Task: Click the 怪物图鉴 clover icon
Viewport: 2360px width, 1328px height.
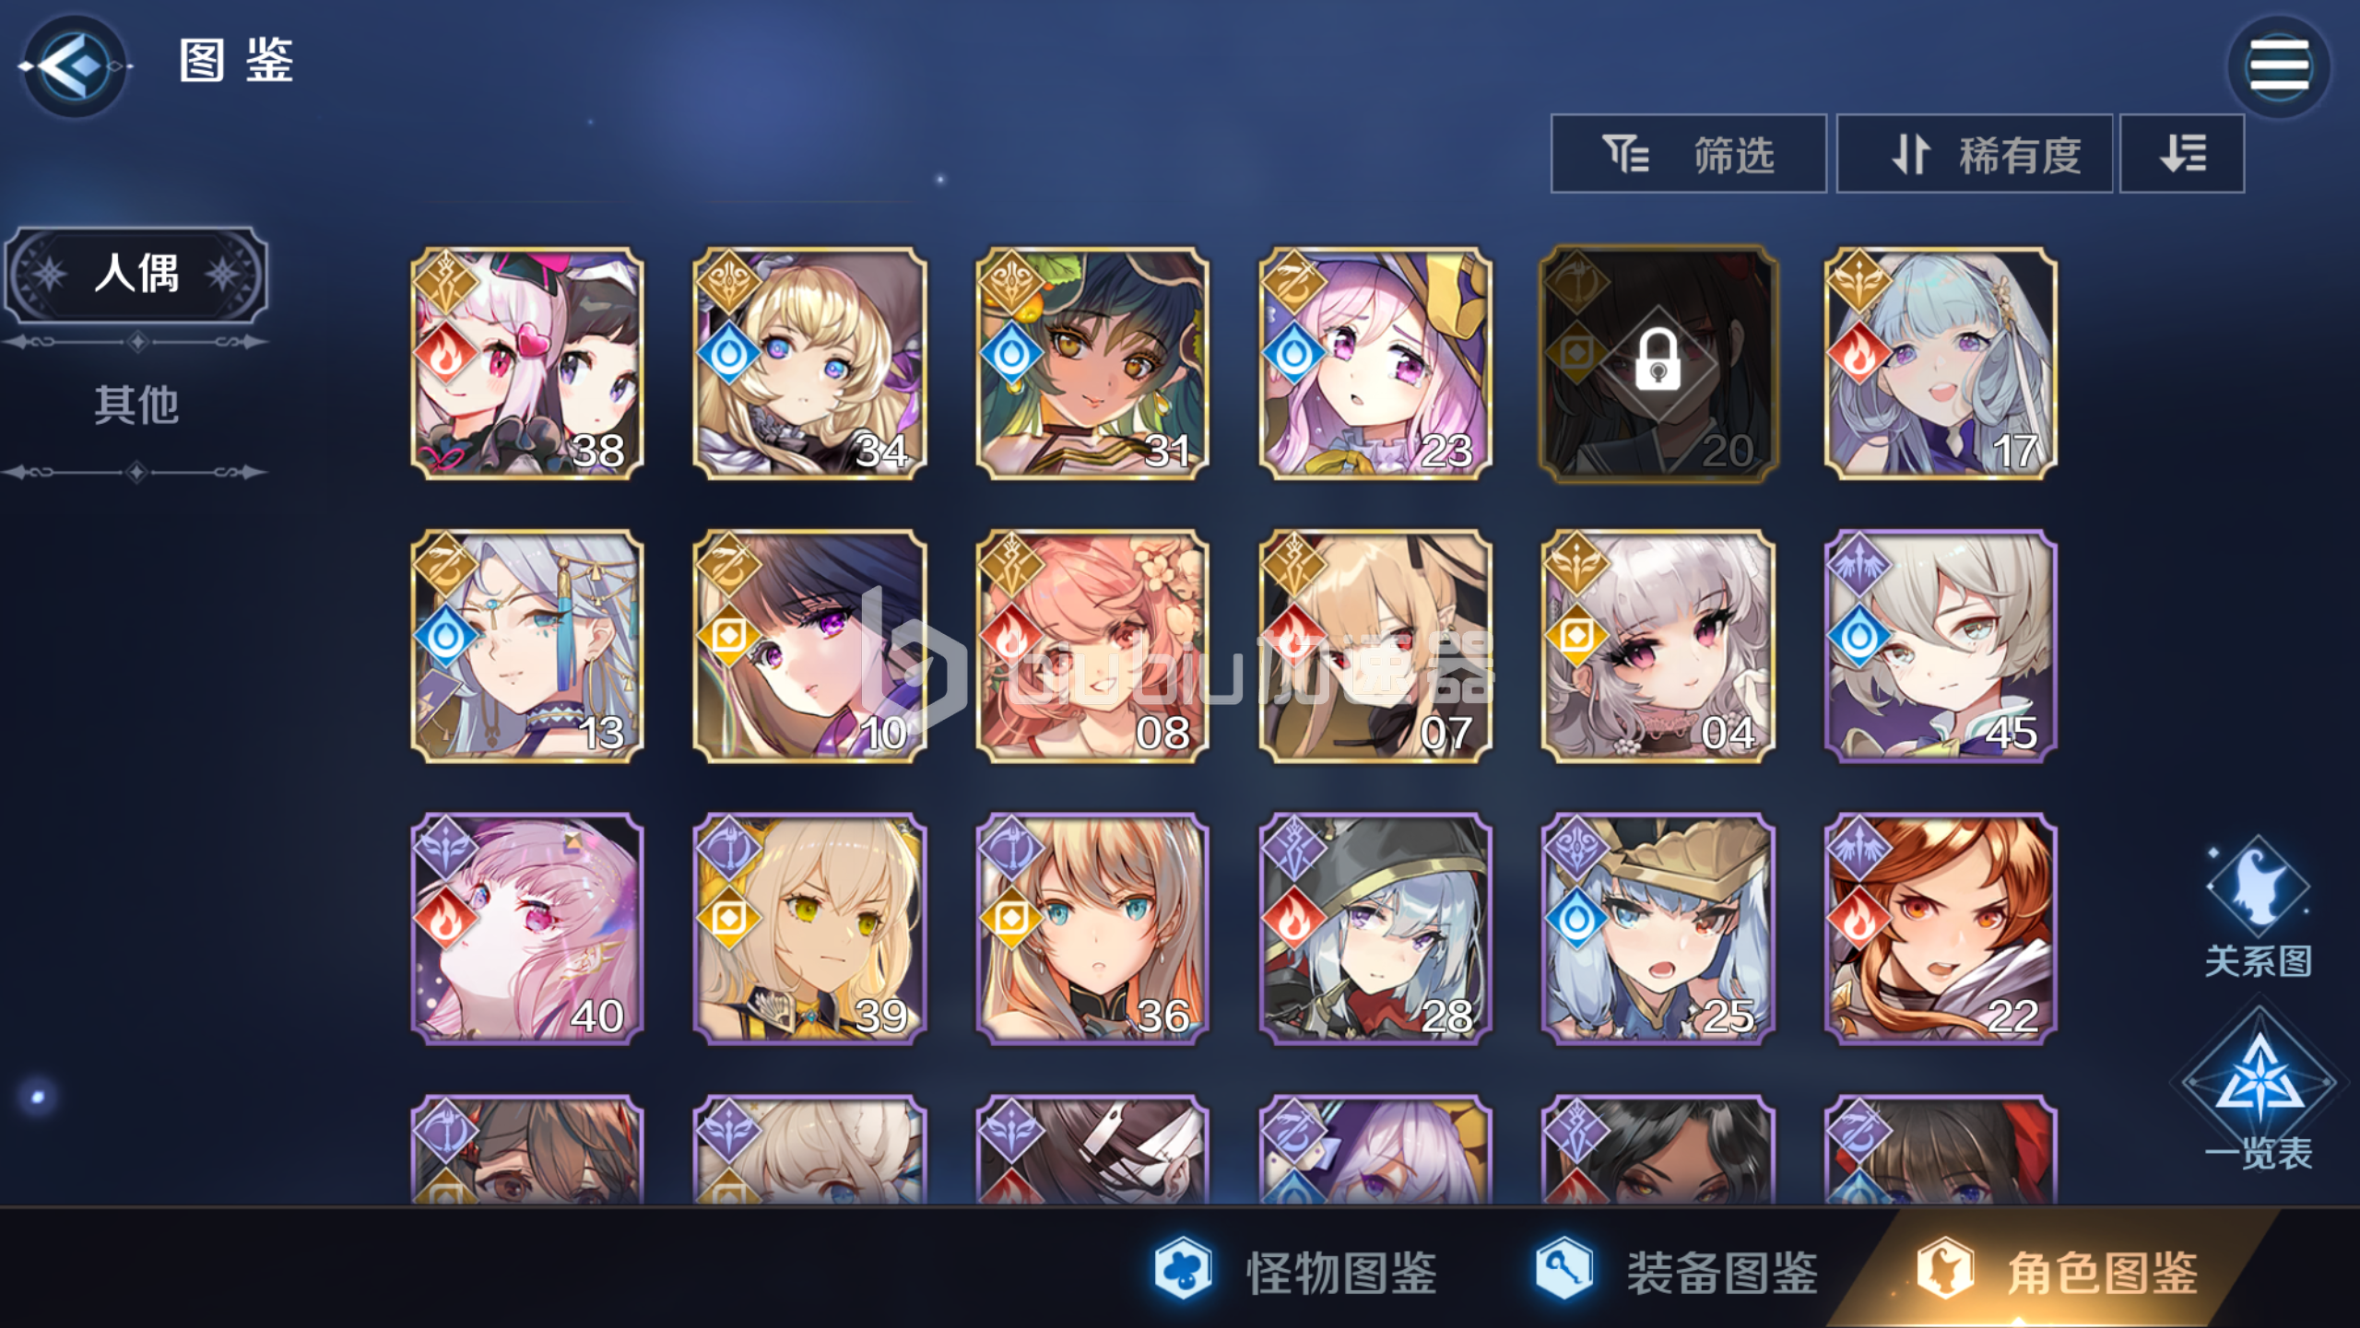Action: 1183,1269
